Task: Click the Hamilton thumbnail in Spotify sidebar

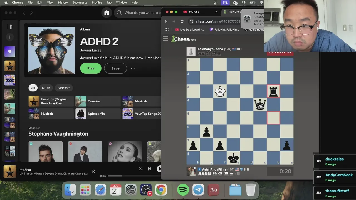Action: 10,66
